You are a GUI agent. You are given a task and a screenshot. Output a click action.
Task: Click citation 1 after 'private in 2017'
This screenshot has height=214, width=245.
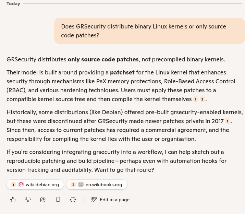[227, 121]
